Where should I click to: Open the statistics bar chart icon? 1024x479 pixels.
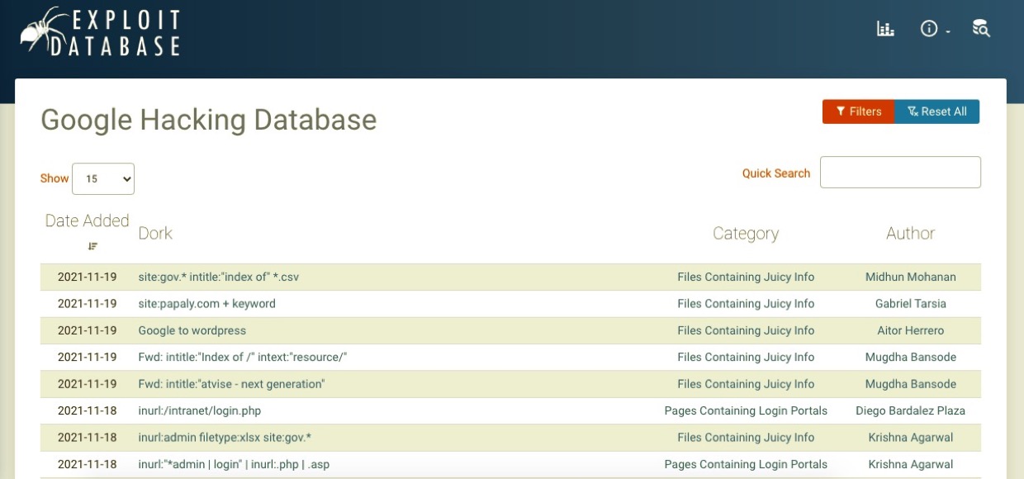(885, 29)
